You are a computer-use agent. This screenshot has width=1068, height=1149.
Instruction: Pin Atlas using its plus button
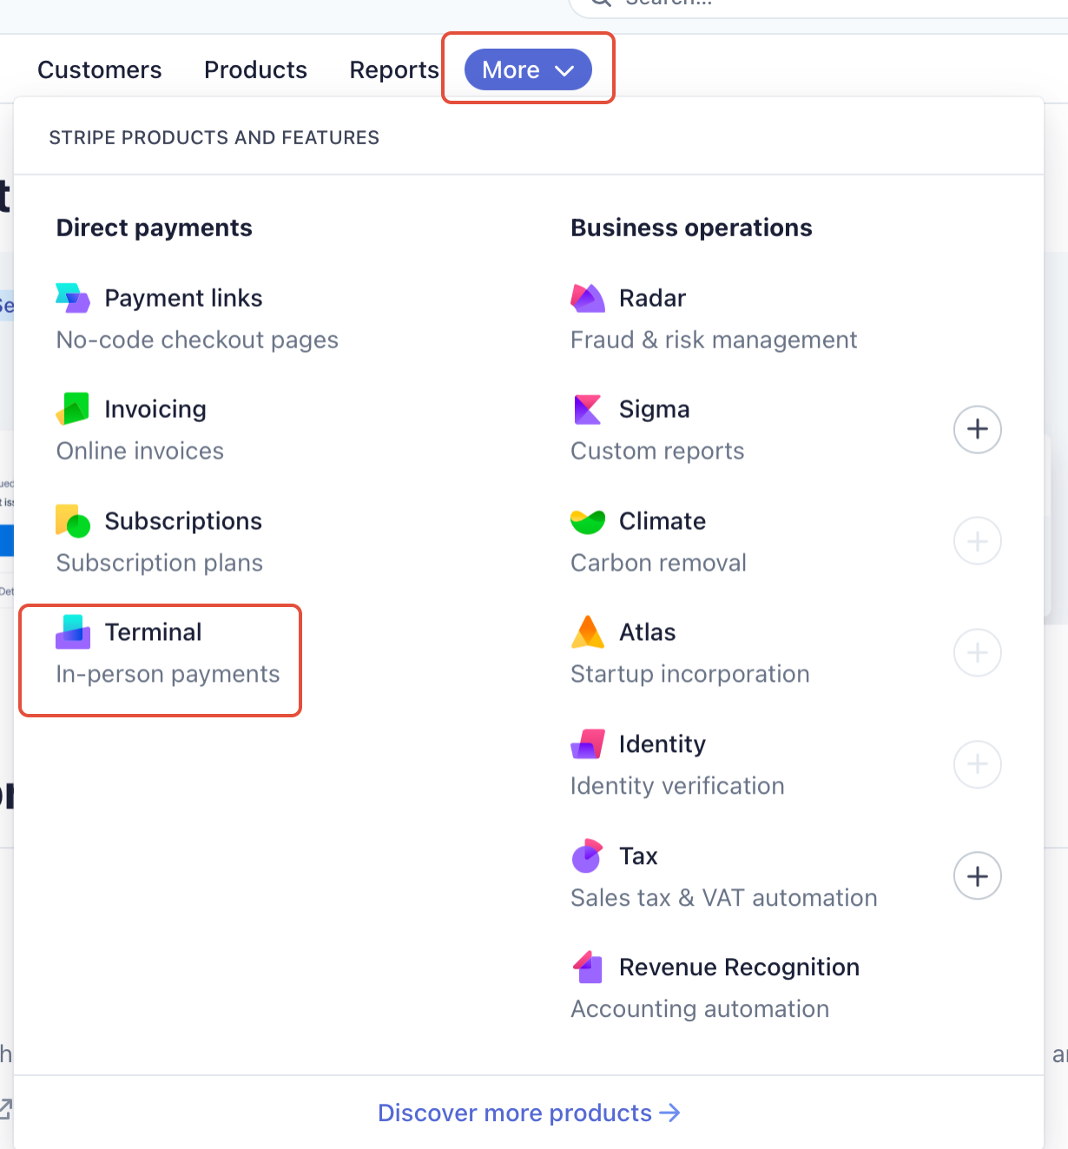[x=978, y=652]
